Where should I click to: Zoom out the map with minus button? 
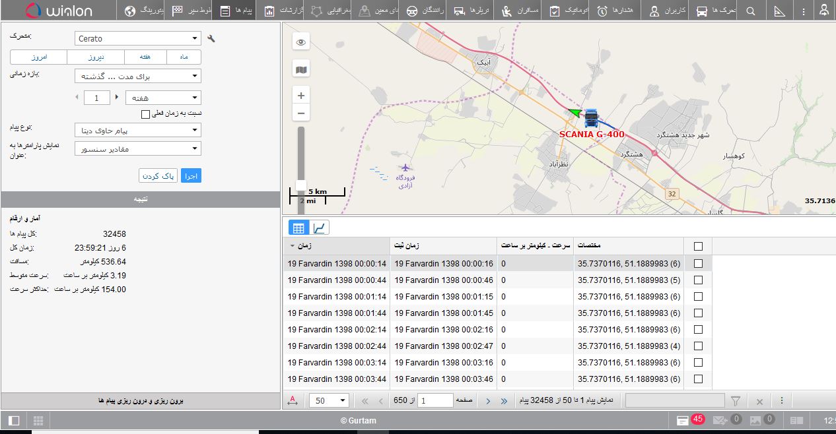tap(301, 113)
